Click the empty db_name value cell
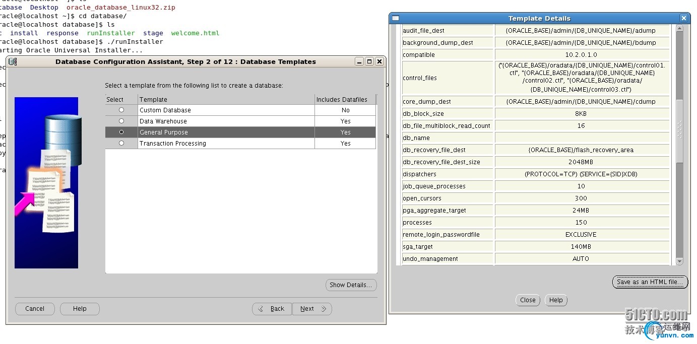 pos(583,137)
